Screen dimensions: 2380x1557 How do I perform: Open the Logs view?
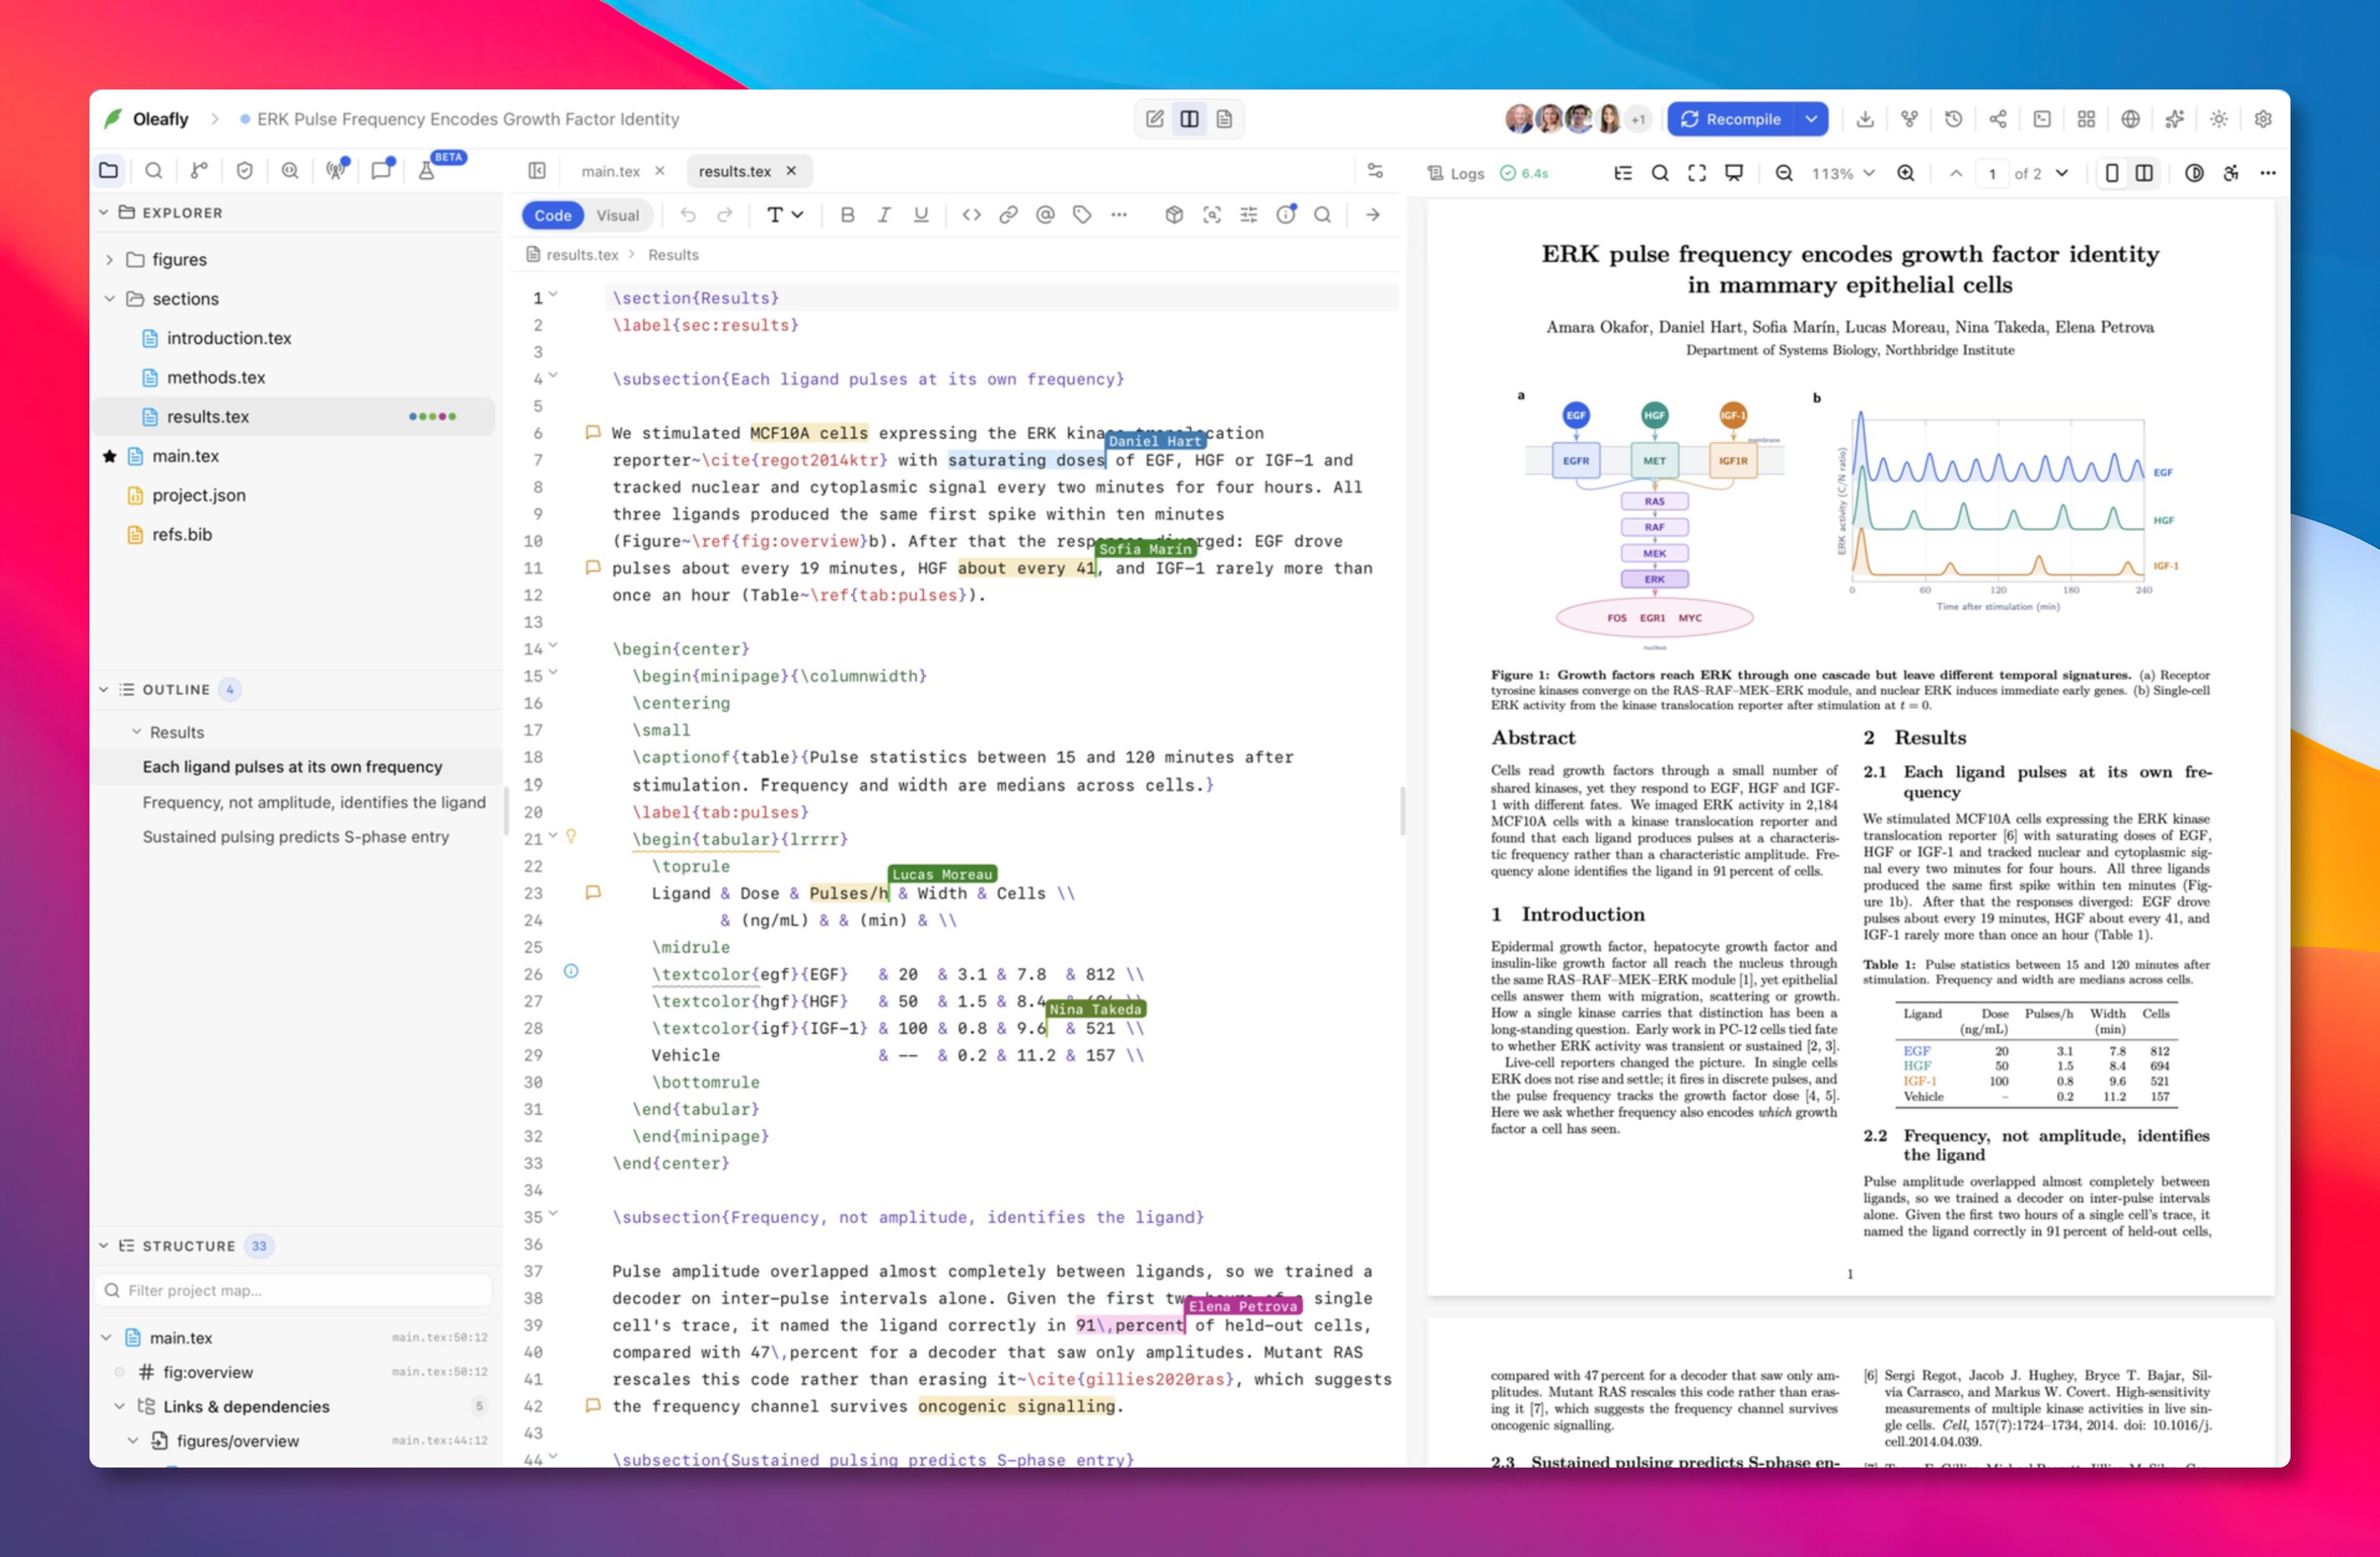coord(1456,173)
